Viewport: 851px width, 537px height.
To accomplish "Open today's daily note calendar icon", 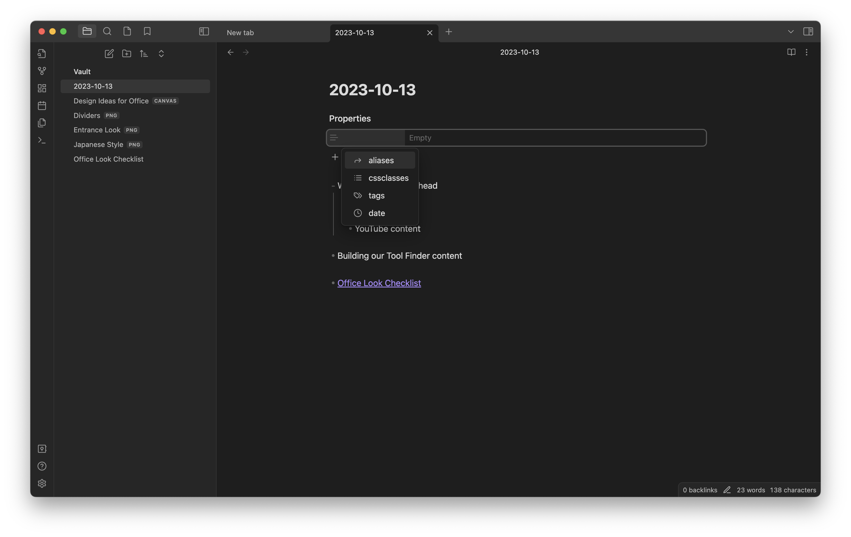I will tap(42, 106).
